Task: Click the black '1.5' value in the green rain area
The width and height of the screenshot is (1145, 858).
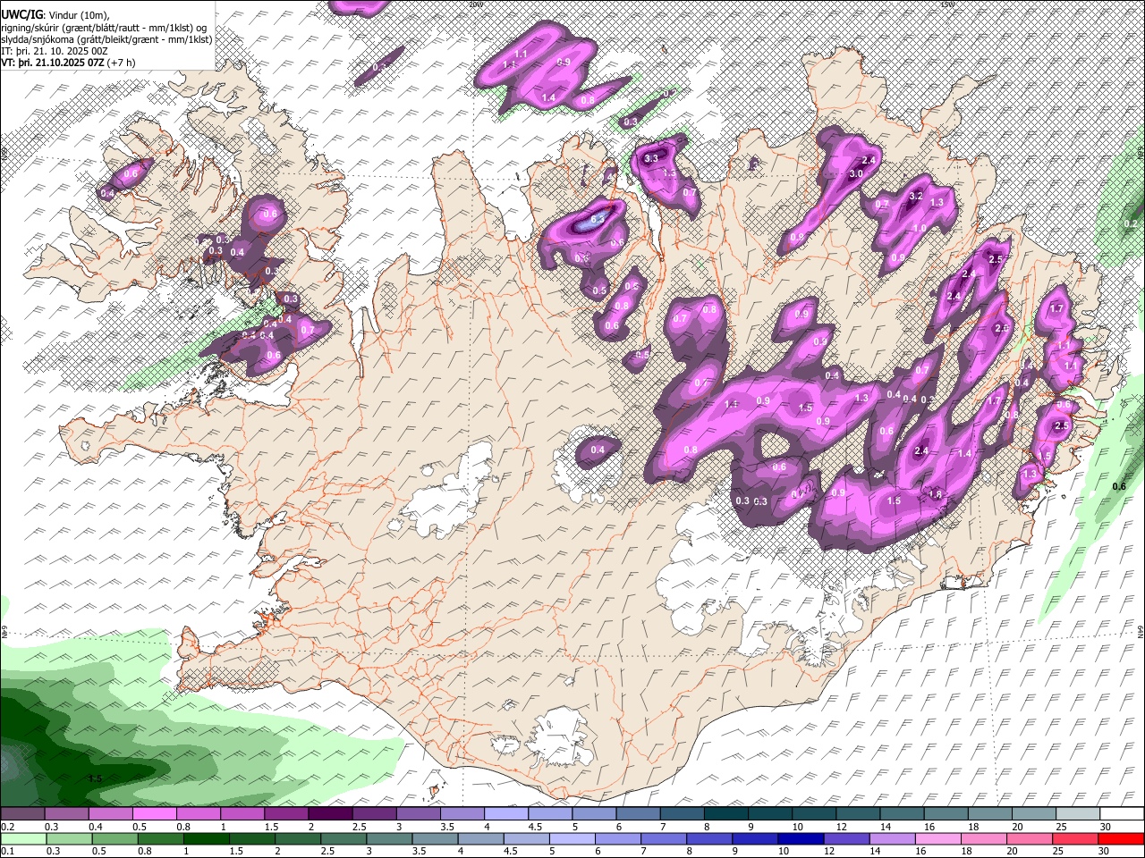Action: tap(95, 779)
